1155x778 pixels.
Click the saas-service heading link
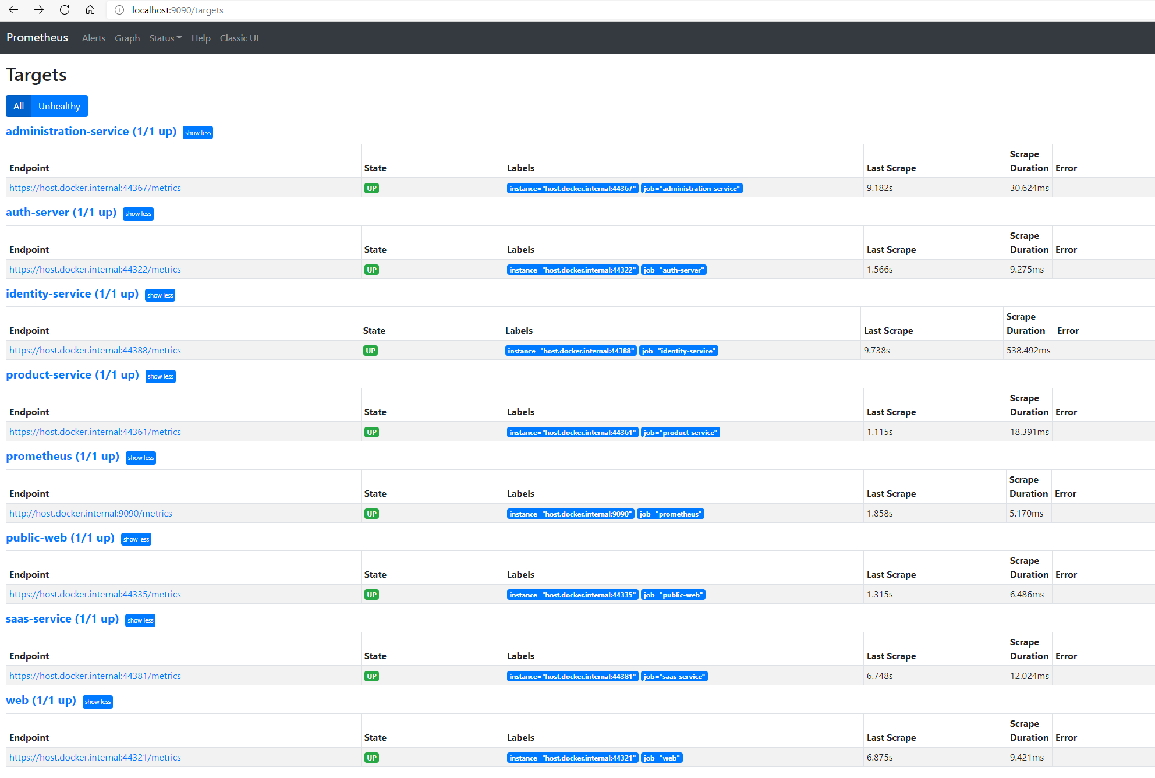point(62,618)
